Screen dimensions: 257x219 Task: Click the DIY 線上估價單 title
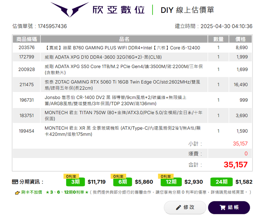(187, 10)
